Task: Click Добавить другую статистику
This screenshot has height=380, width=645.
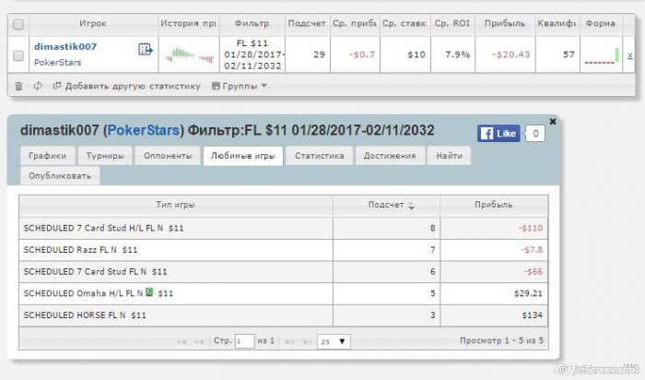Action: pyautogui.click(x=133, y=86)
